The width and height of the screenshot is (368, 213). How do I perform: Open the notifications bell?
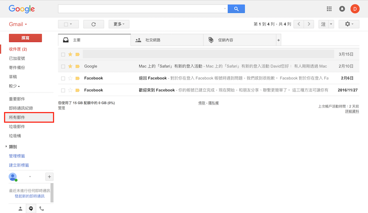tap(342, 9)
